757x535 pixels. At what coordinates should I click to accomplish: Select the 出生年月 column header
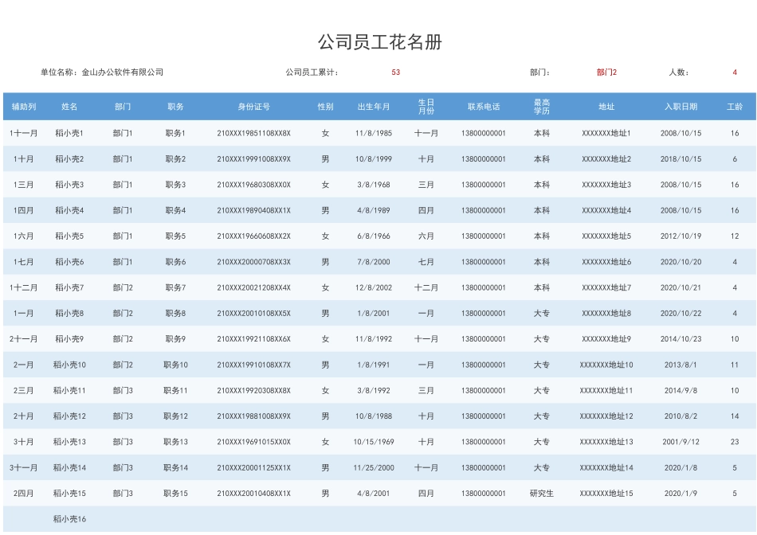tap(373, 105)
